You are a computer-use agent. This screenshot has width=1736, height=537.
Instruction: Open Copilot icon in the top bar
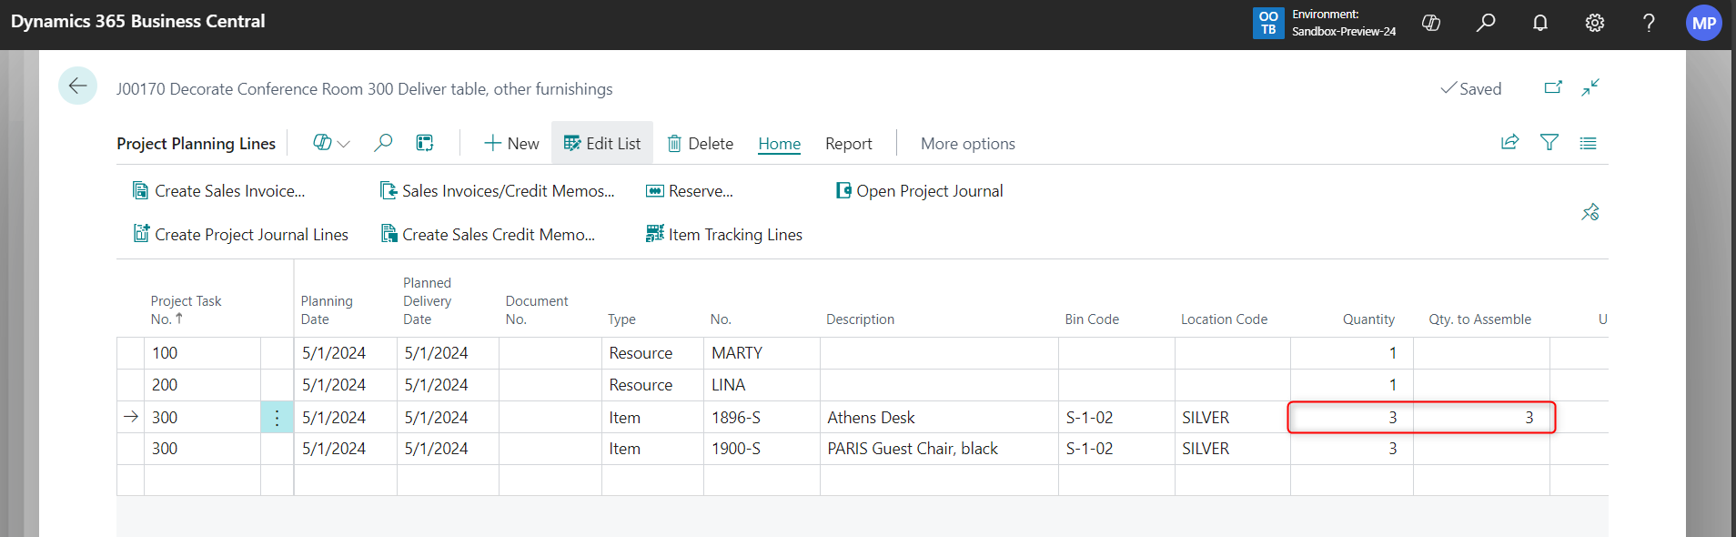click(1431, 23)
